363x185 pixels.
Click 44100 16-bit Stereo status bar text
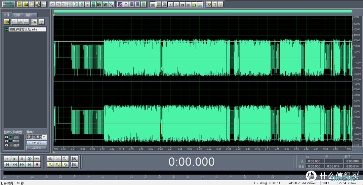click(302, 183)
